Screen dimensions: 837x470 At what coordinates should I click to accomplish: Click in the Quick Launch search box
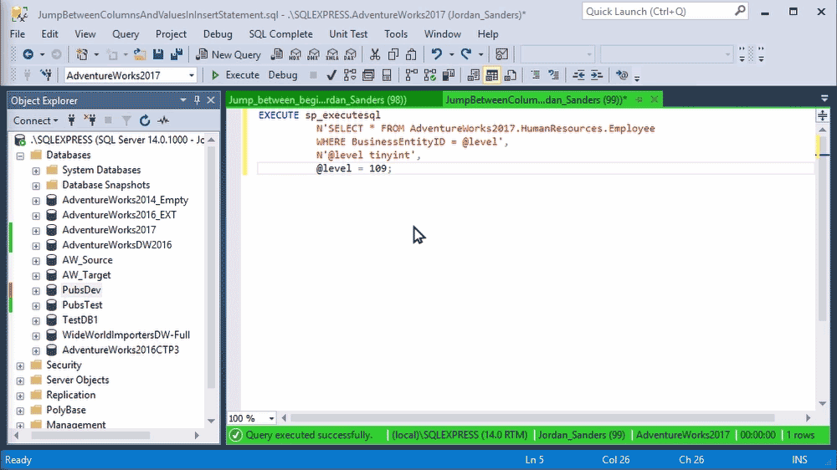click(665, 11)
